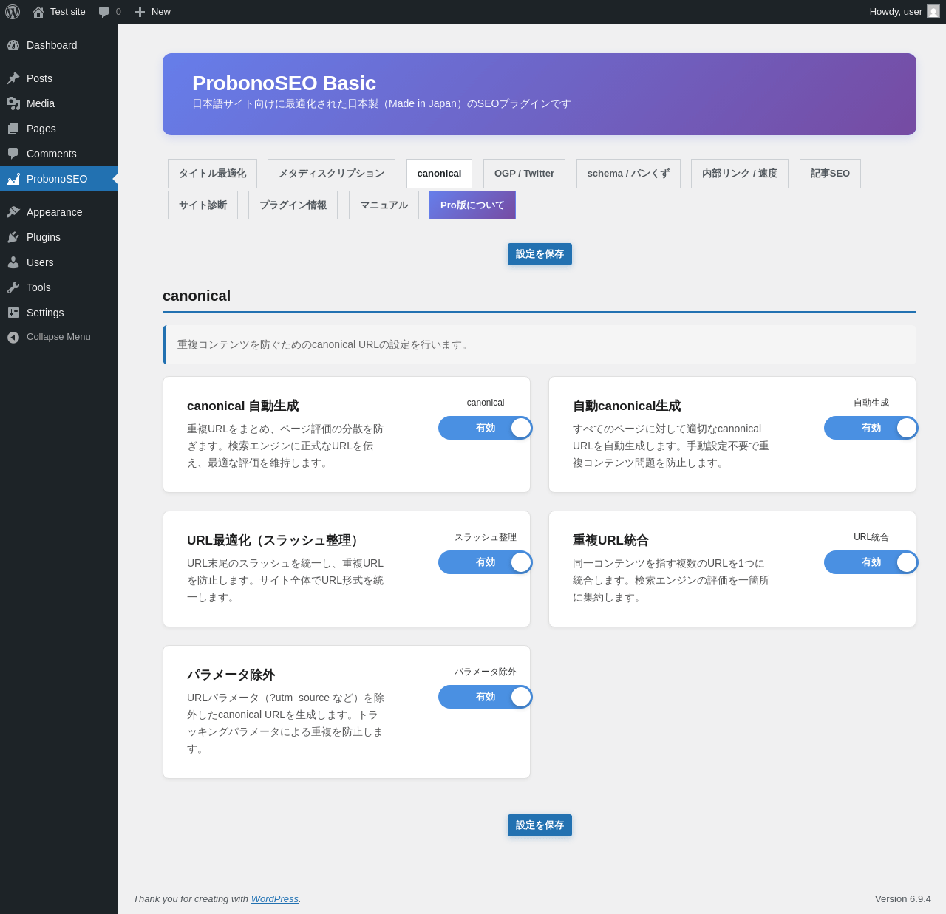Screen dimensions: 946x914
Task: Click the Collapse Menu label
Action: (58, 337)
